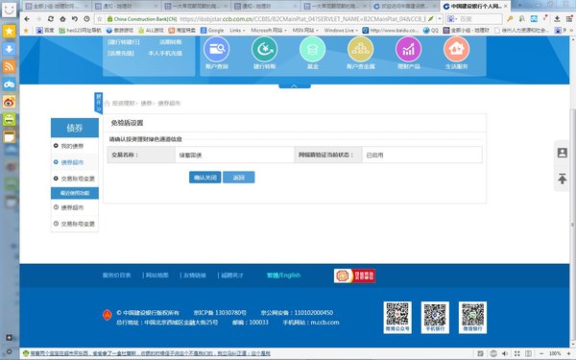
Task: Select 我的债券 in the bond menu
Action: [72, 146]
